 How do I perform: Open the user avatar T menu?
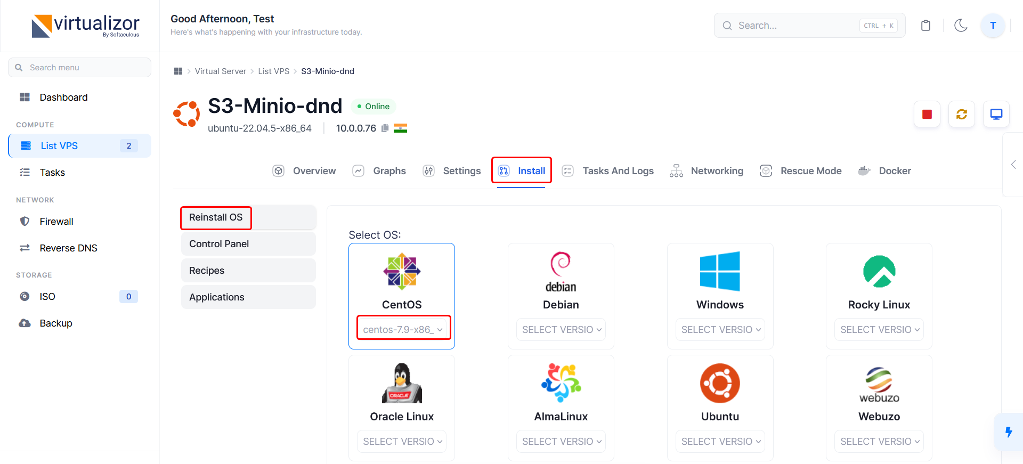[993, 26]
